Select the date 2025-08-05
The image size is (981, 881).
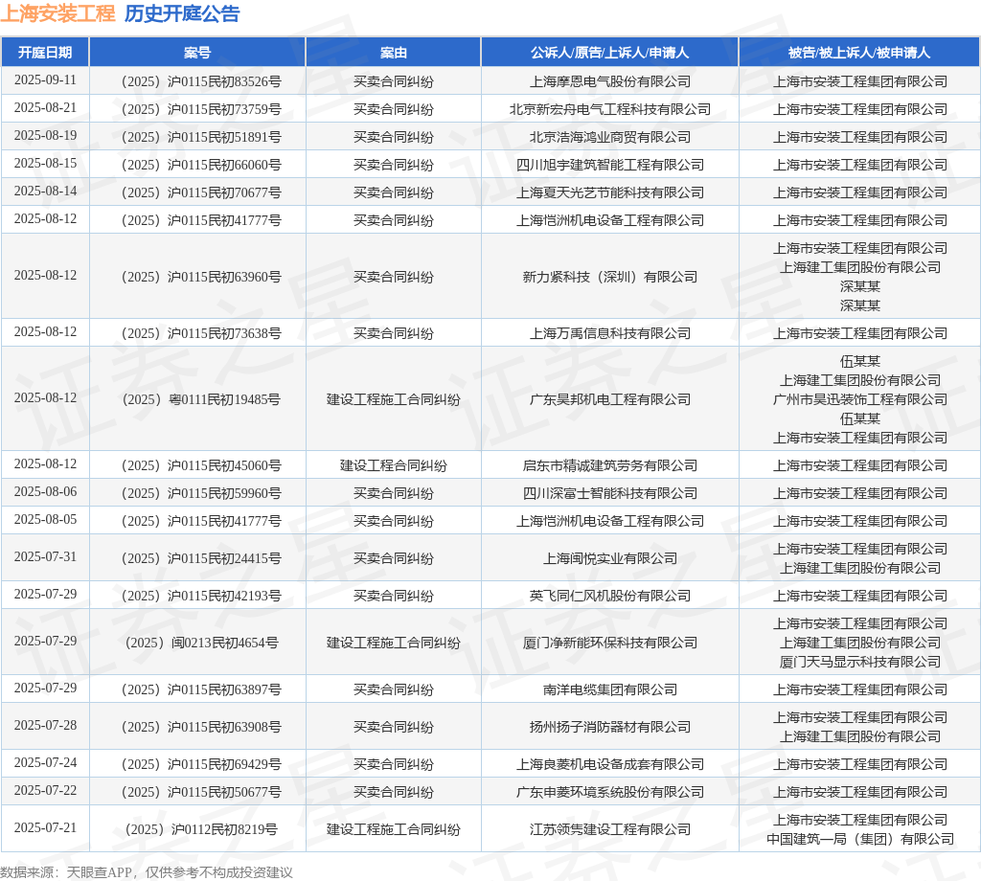tap(45, 520)
